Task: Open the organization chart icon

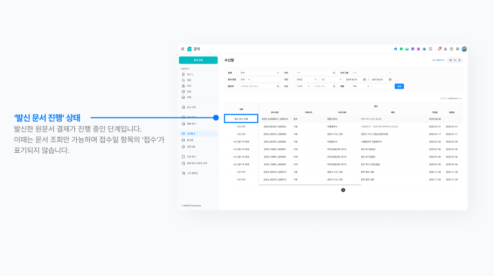Action: (x=445, y=49)
